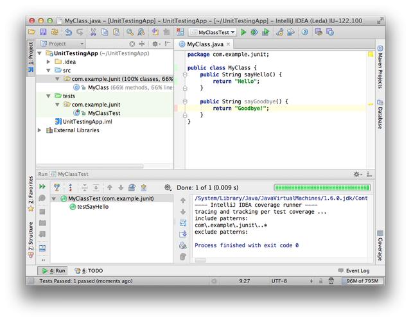411x321 pixels.
Task: Open the Project Structure icon
Action: (x=291, y=32)
